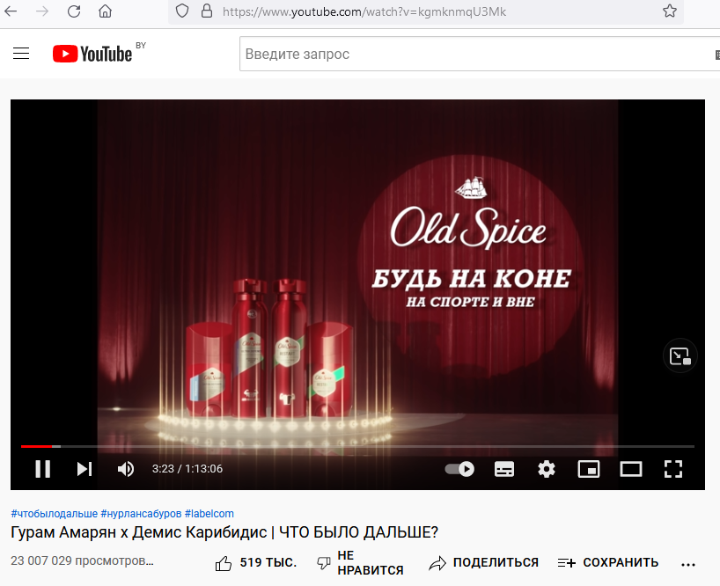
Task: Click the 'НЕ НРАВИТСЯ' dislike button
Action: [360, 563]
